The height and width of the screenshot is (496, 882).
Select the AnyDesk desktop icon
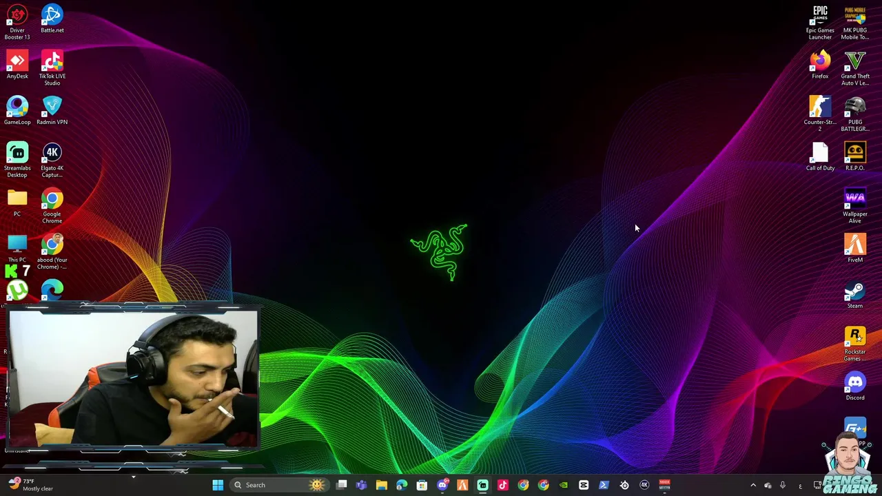[x=17, y=65]
